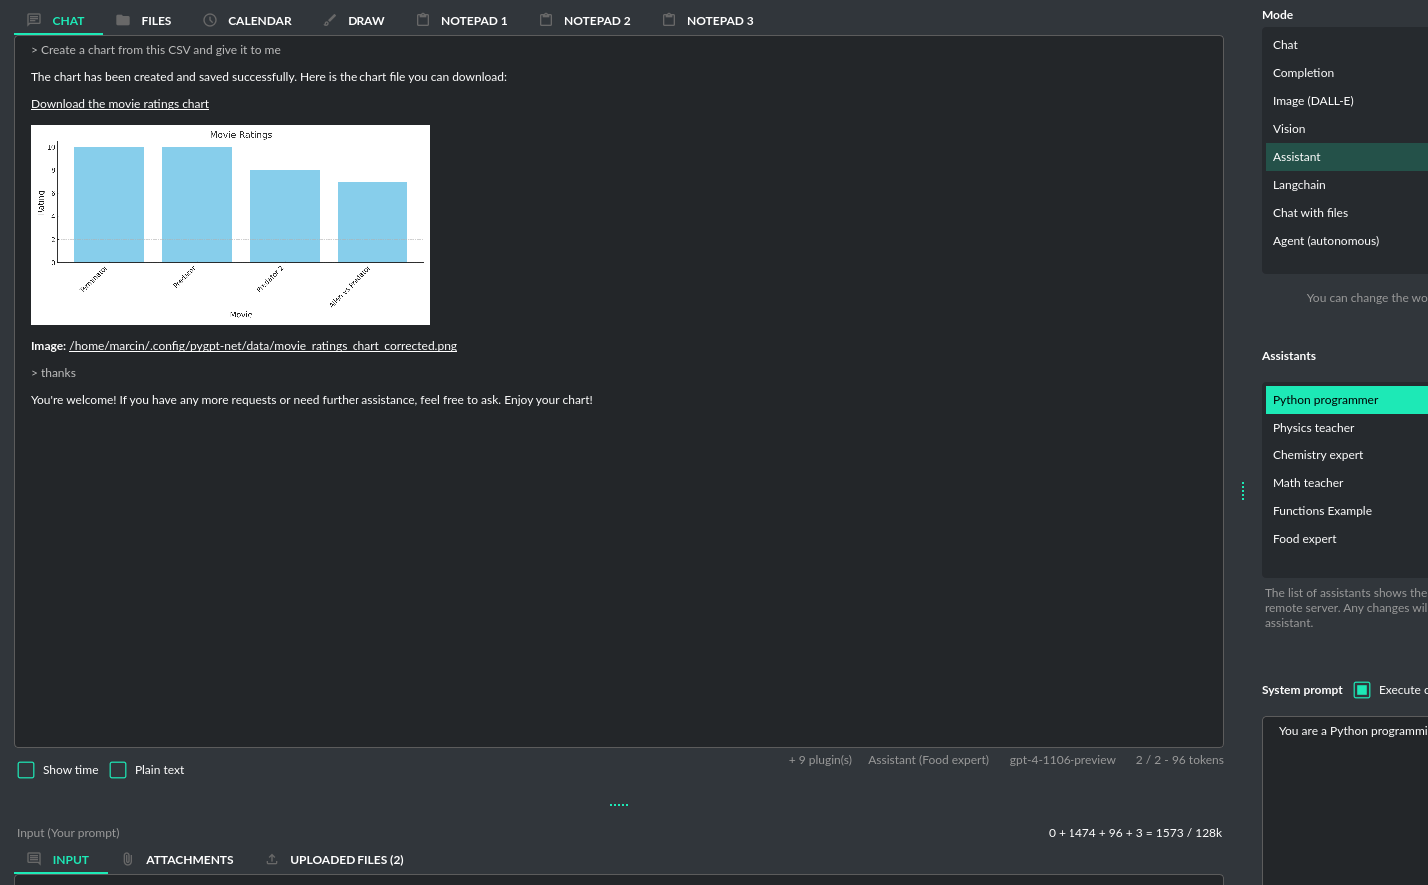This screenshot has height=885, width=1428.
Task: Click the movie_ratings_chart_corrected.png path link
Action: coord(263,345)
